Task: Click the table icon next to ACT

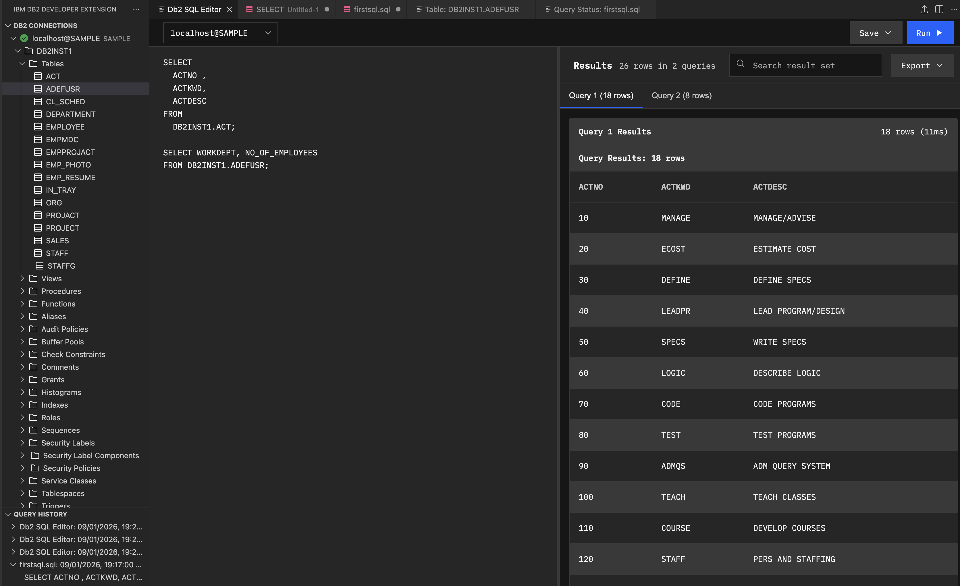Action: coord(38,76)
